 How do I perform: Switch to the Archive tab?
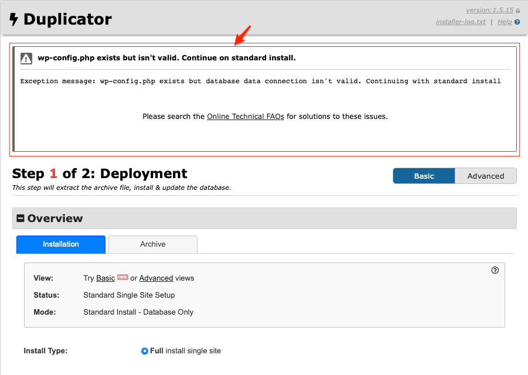point(153,244)
